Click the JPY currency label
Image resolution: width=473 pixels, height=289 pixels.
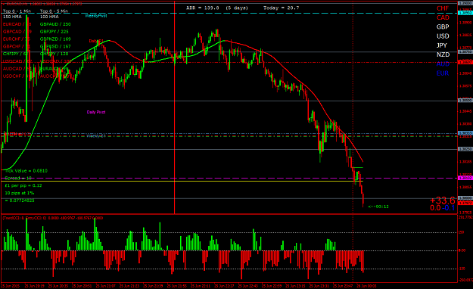click(442, 45)
